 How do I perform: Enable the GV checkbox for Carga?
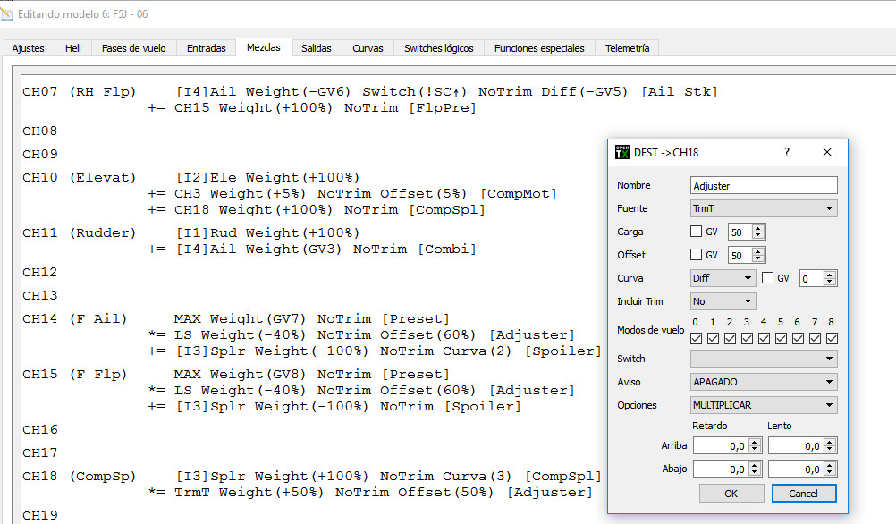click(x=697, y=232)
